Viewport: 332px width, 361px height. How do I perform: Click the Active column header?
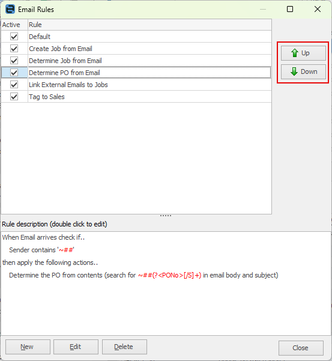coord(14,25)
